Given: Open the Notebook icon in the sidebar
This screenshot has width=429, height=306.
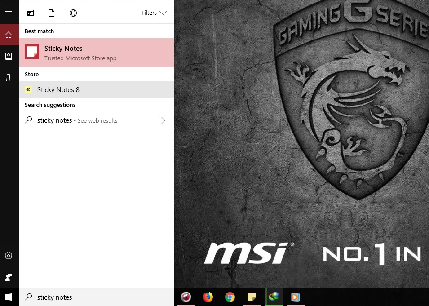Looking at the screenshot, I should point(9,56).
